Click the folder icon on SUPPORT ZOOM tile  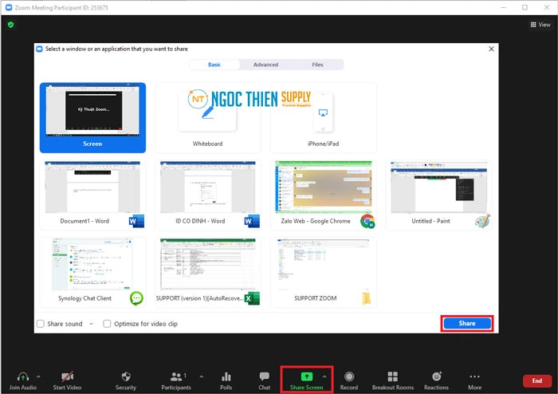[367, 298]
